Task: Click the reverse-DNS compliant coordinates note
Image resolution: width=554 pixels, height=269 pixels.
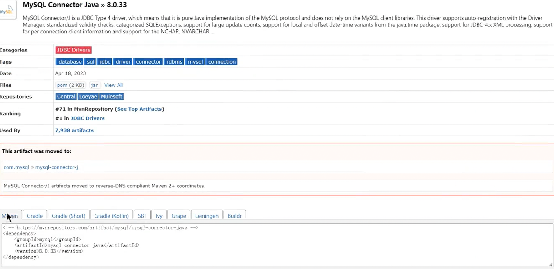Action: 104,186
